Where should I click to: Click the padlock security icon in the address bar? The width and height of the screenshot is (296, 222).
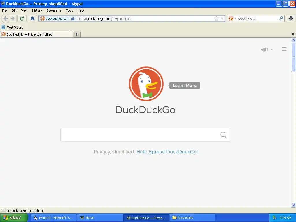tap(73, 18)
